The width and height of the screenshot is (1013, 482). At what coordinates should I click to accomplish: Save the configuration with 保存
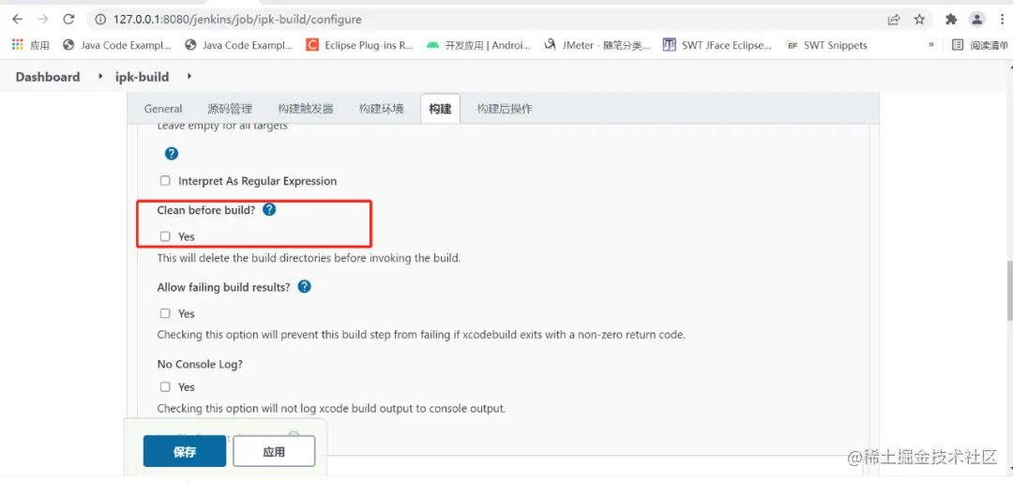[x=185, y=452]
